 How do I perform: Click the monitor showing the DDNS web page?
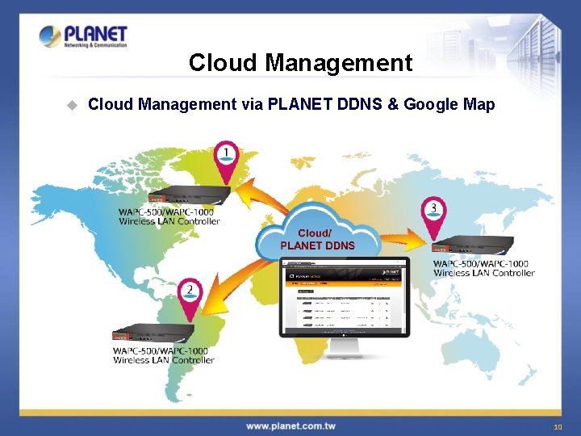[x=345, y=308]
